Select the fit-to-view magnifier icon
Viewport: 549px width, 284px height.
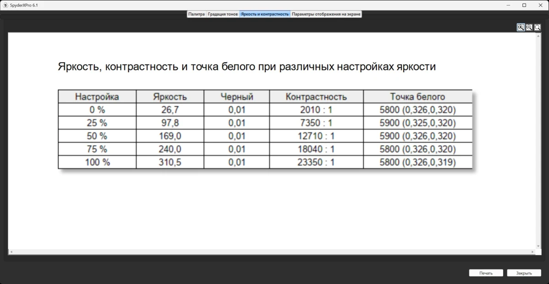537,27
